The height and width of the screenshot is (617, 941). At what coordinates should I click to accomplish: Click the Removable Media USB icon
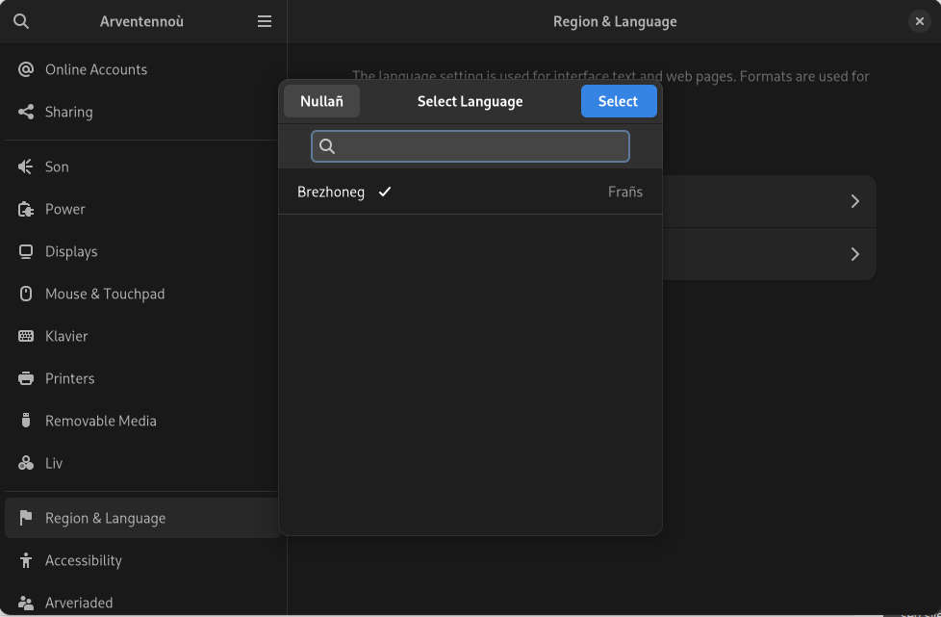[26, 421]
